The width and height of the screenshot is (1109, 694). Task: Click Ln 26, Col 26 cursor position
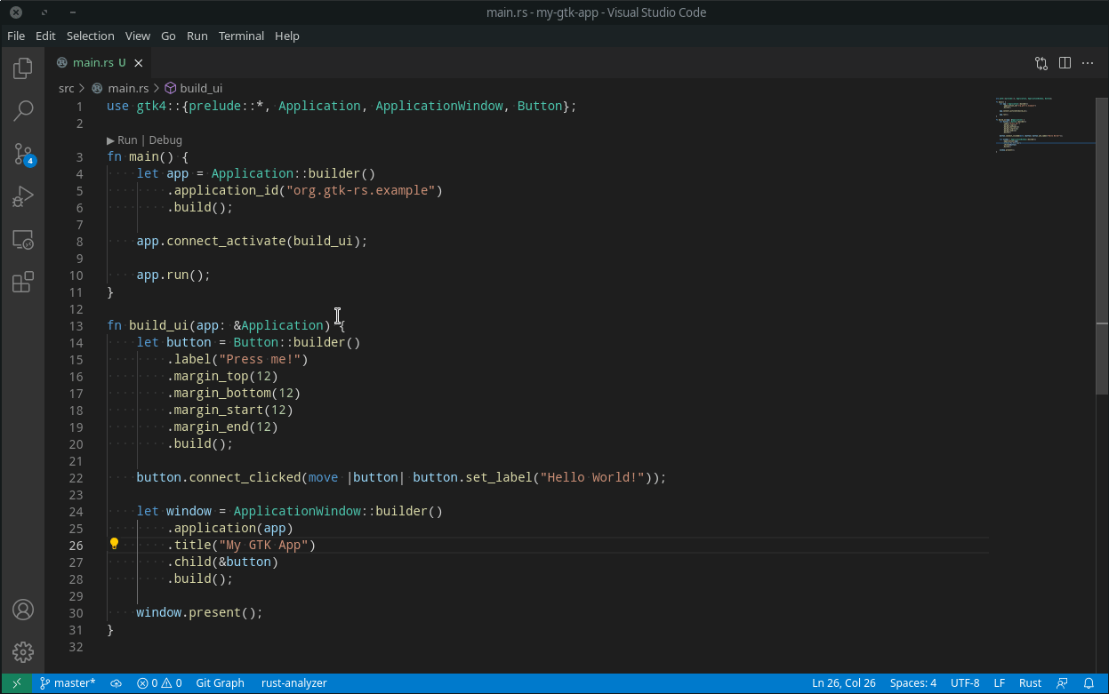point(844,683)
